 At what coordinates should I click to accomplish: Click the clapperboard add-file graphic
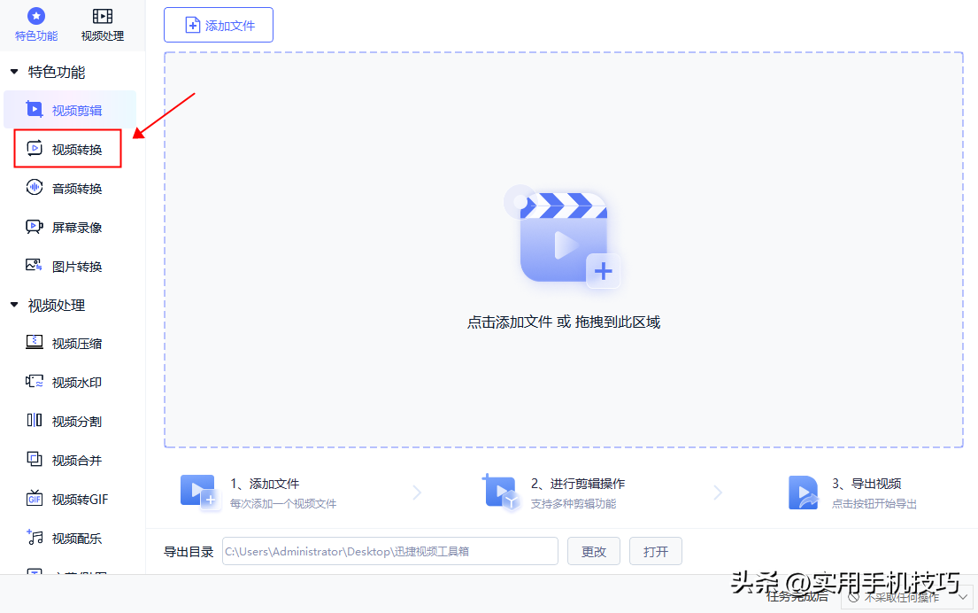point(563,237)
